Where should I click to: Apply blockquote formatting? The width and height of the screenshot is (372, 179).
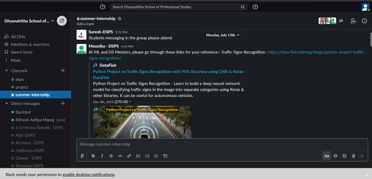156,156
